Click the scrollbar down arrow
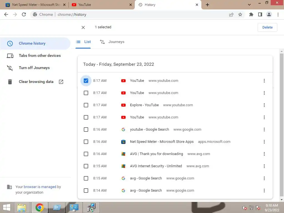284x213 pixels. pyautogui.click(x=282, y=200)
